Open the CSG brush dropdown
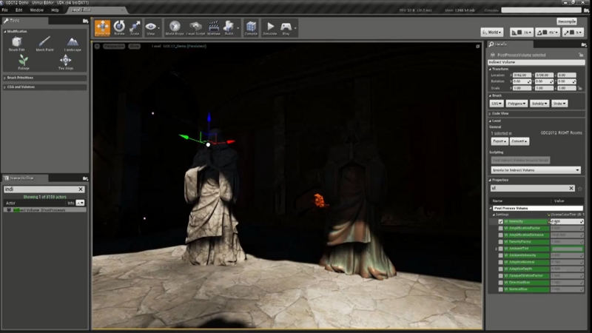Screen dimensions: 592x333 click(x=496, y=104)
